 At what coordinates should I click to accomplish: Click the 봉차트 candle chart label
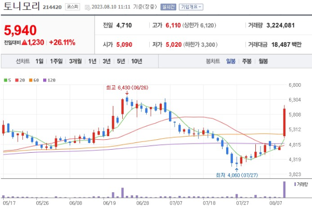click(213, 61)
